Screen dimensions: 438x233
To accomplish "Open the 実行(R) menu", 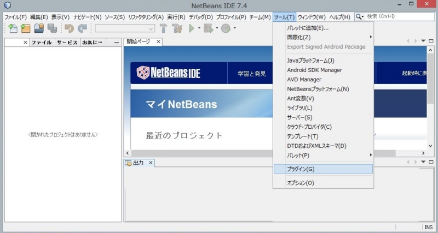I will (176, 17).
